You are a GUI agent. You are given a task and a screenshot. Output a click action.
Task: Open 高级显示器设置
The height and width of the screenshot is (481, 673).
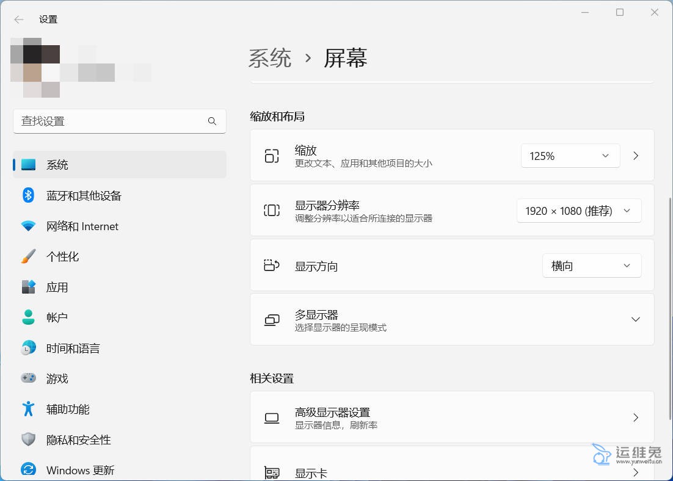451,418
